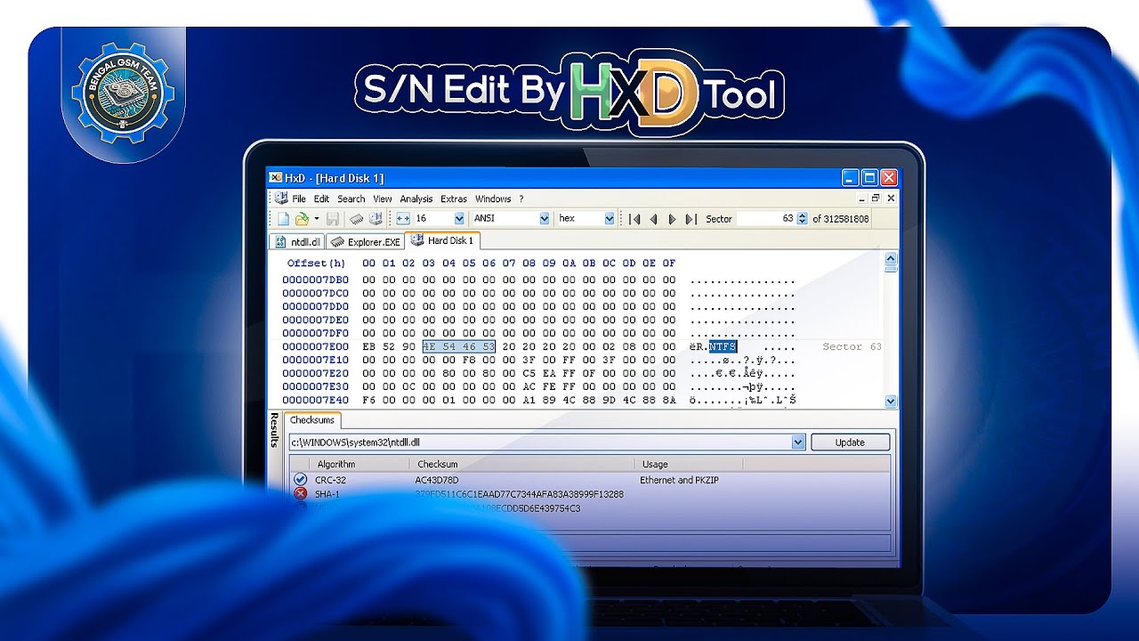The width and height of the screenshot is (1139, 641).
Task: Click the New file icon in toolbar
Action: 283,218
